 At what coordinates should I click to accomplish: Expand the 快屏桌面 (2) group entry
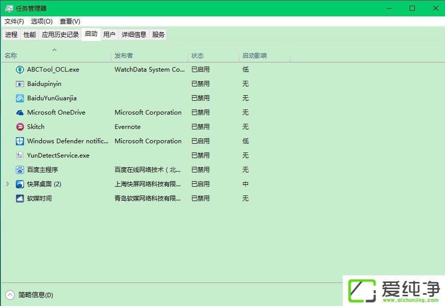click(7, 184)
